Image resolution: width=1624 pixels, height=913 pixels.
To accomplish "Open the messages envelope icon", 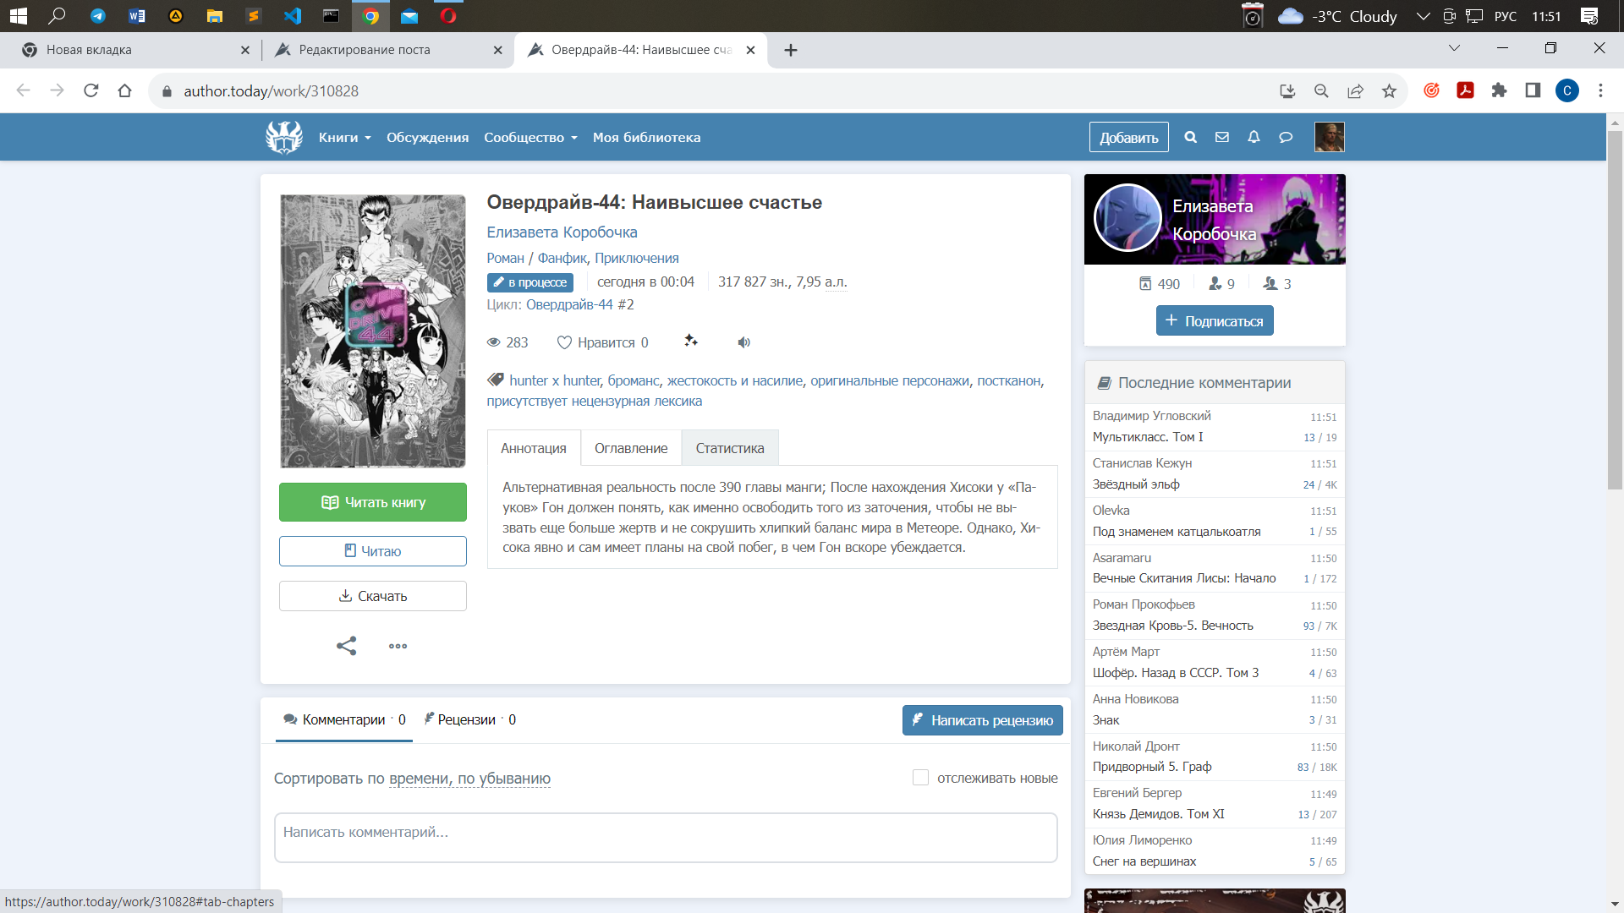I will coord(1222,137).
